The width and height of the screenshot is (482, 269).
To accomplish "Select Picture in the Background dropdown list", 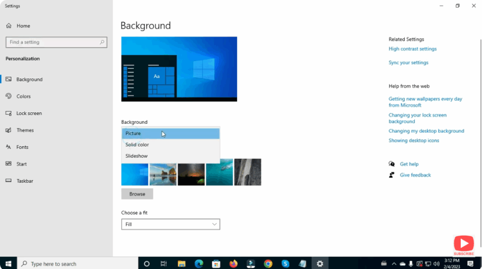I will tap(170, 133).
